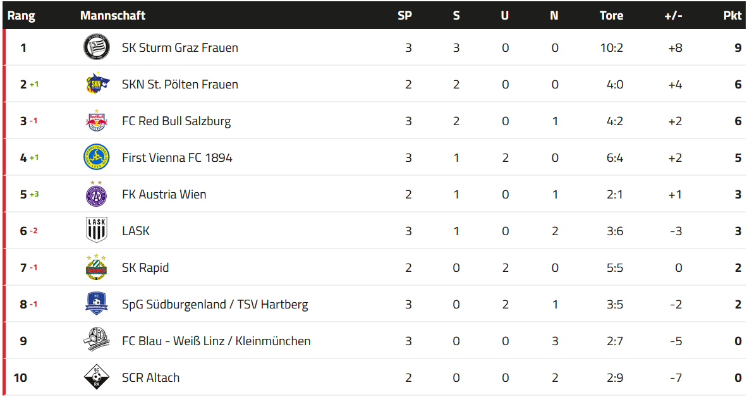Click the First Vienna FC 1894 crest
Viewport: 747px width, 397px height.
click(x=97, y=157)
